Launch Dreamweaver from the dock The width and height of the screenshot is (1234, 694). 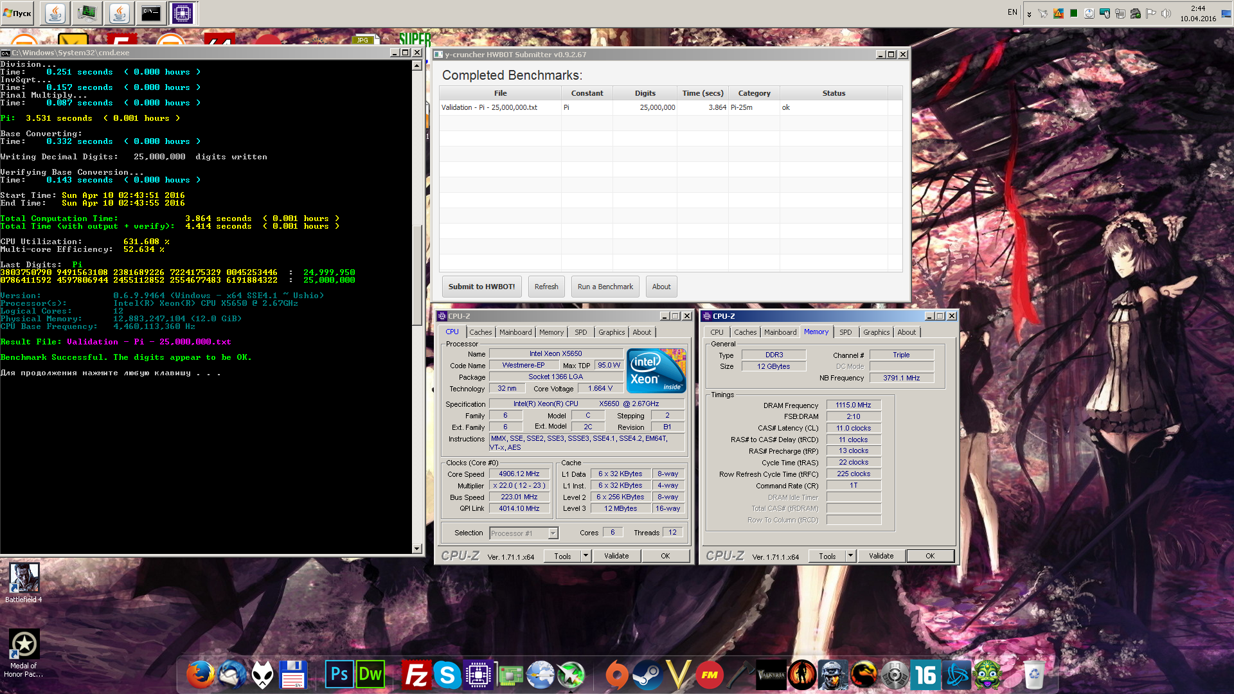pos(370,675)
